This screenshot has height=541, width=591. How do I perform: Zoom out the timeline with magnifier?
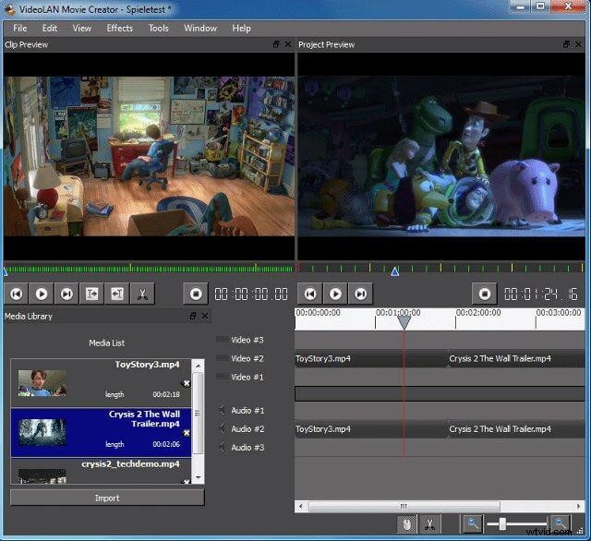473,524
